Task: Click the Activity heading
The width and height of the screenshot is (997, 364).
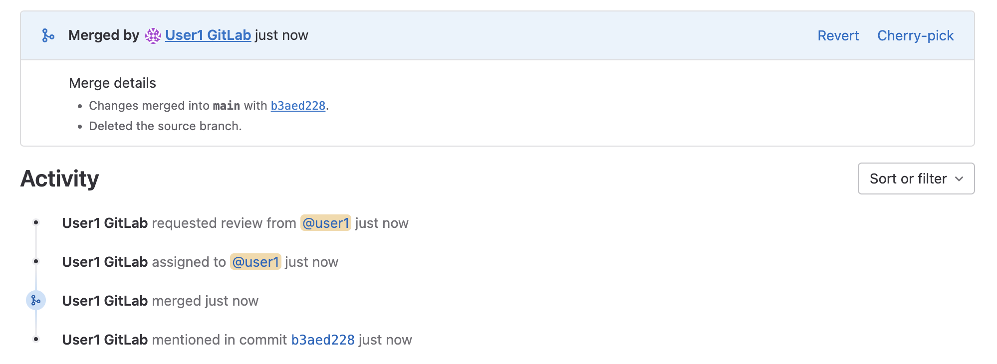Action: pyautogui.click(x=60, y=179)
